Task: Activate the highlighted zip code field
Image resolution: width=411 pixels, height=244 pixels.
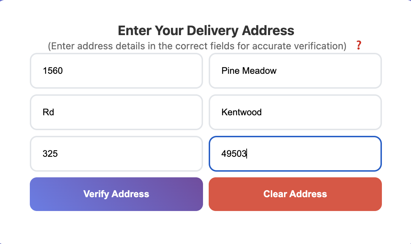Action: [295, 154]
